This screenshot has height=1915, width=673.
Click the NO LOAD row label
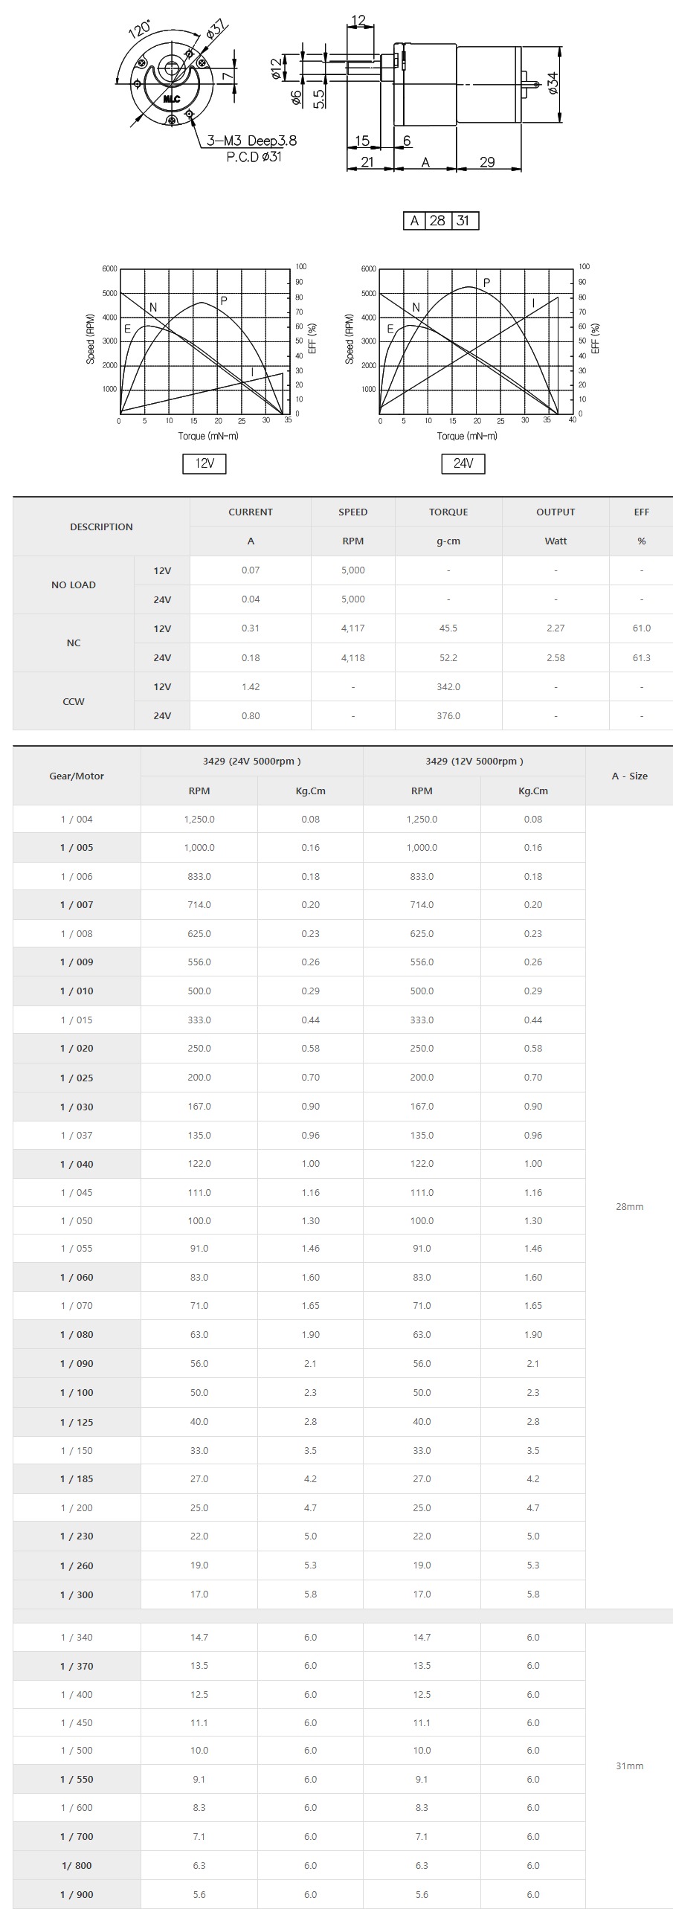pos(74,585)
